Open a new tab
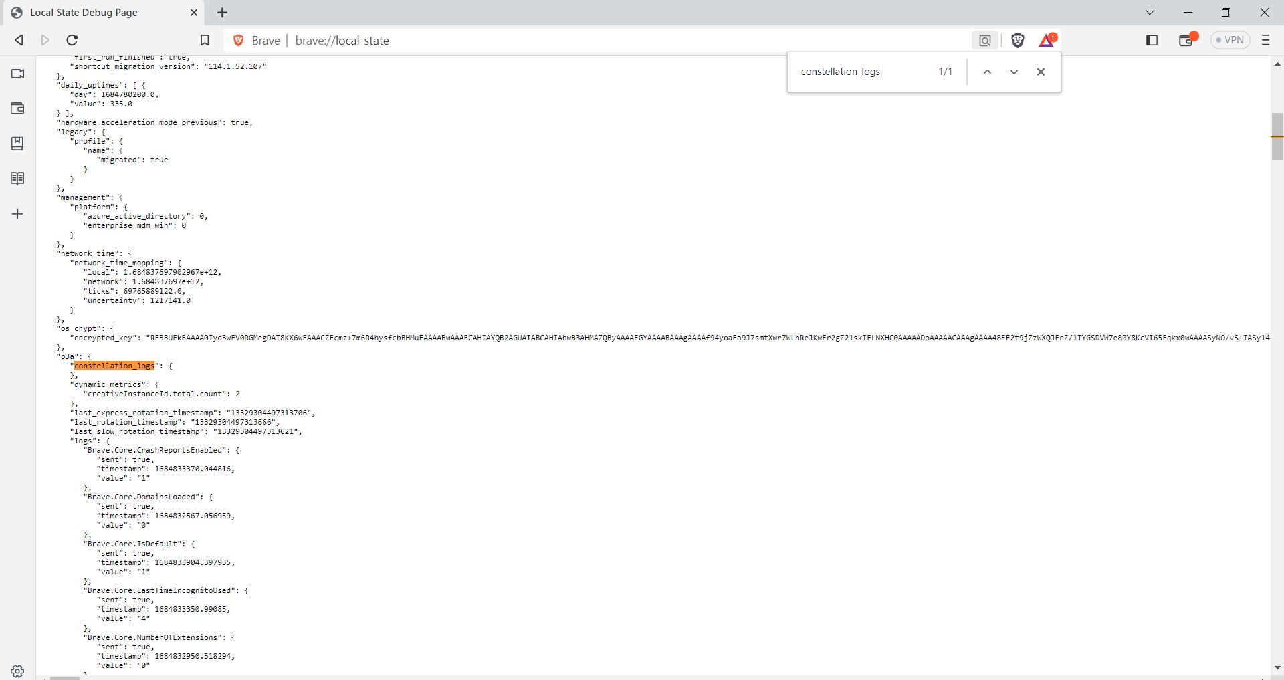The width and height of the screenshot is (1284, 680). pos(222,12)
